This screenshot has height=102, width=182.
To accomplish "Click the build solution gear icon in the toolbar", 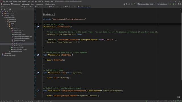I will [x=124, y=4].
